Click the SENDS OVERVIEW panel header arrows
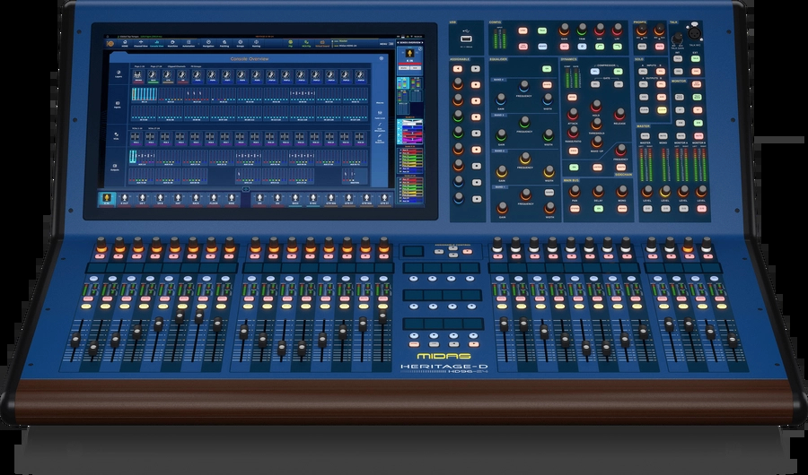This screenshot has height=475, width=808. [409, 42]
